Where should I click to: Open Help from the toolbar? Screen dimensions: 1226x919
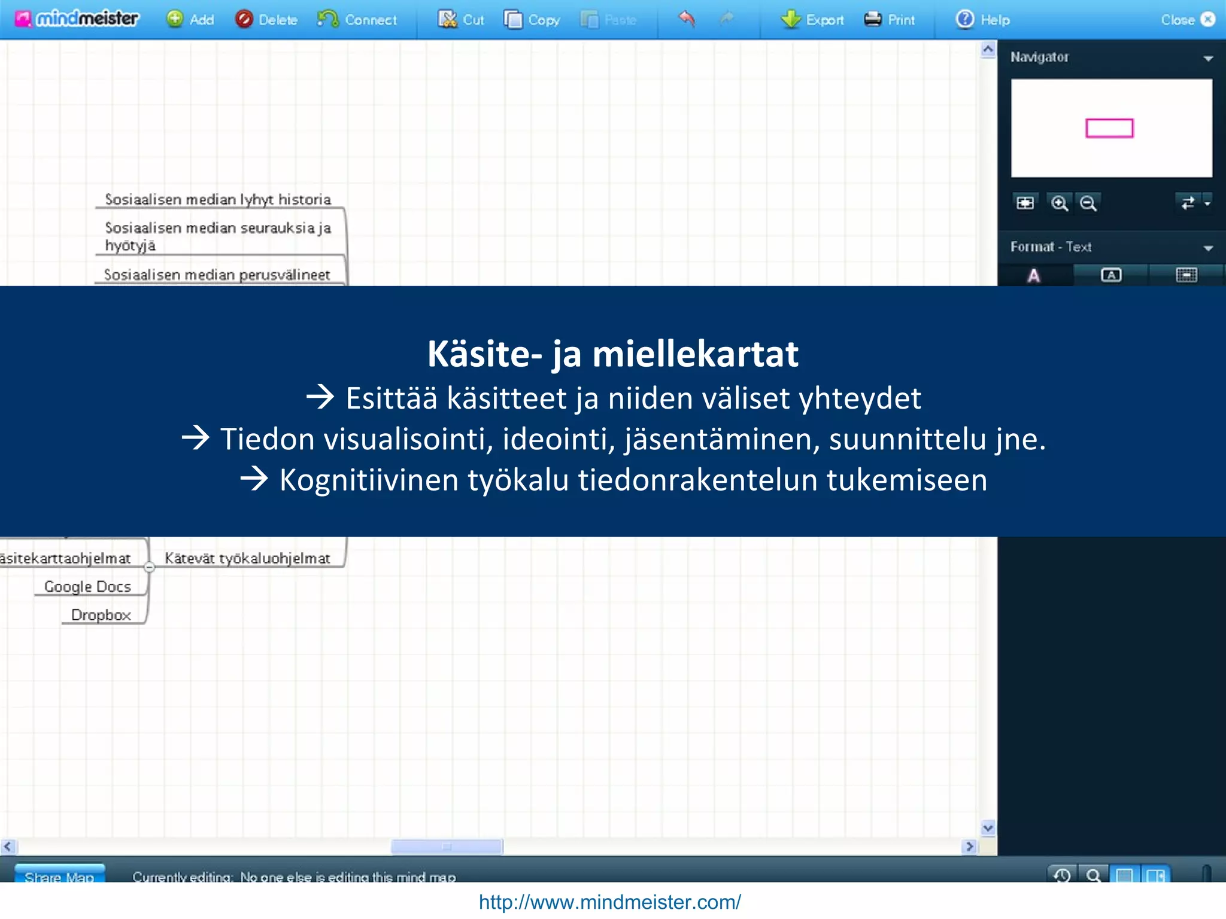coord(982,20)
